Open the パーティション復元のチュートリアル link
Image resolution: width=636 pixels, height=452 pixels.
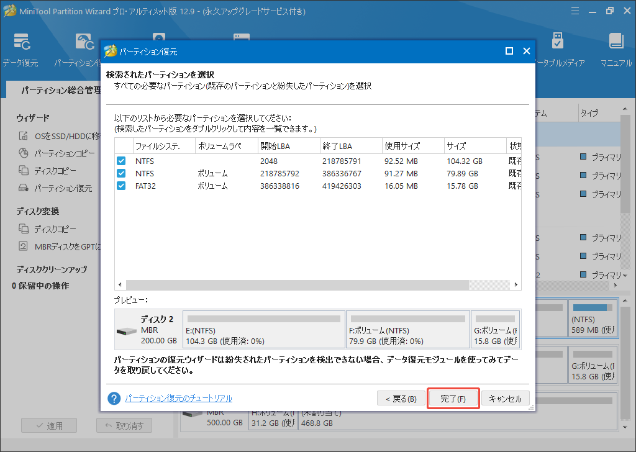coord(178,399)
